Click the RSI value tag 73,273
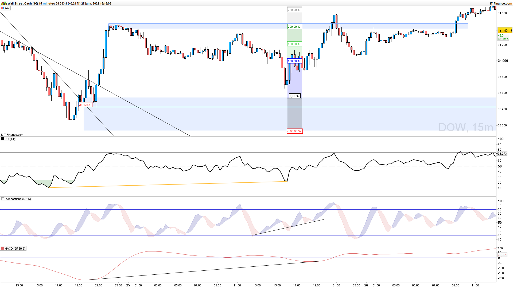Screen dimensions: 513x288 click(x=502, y=154)
